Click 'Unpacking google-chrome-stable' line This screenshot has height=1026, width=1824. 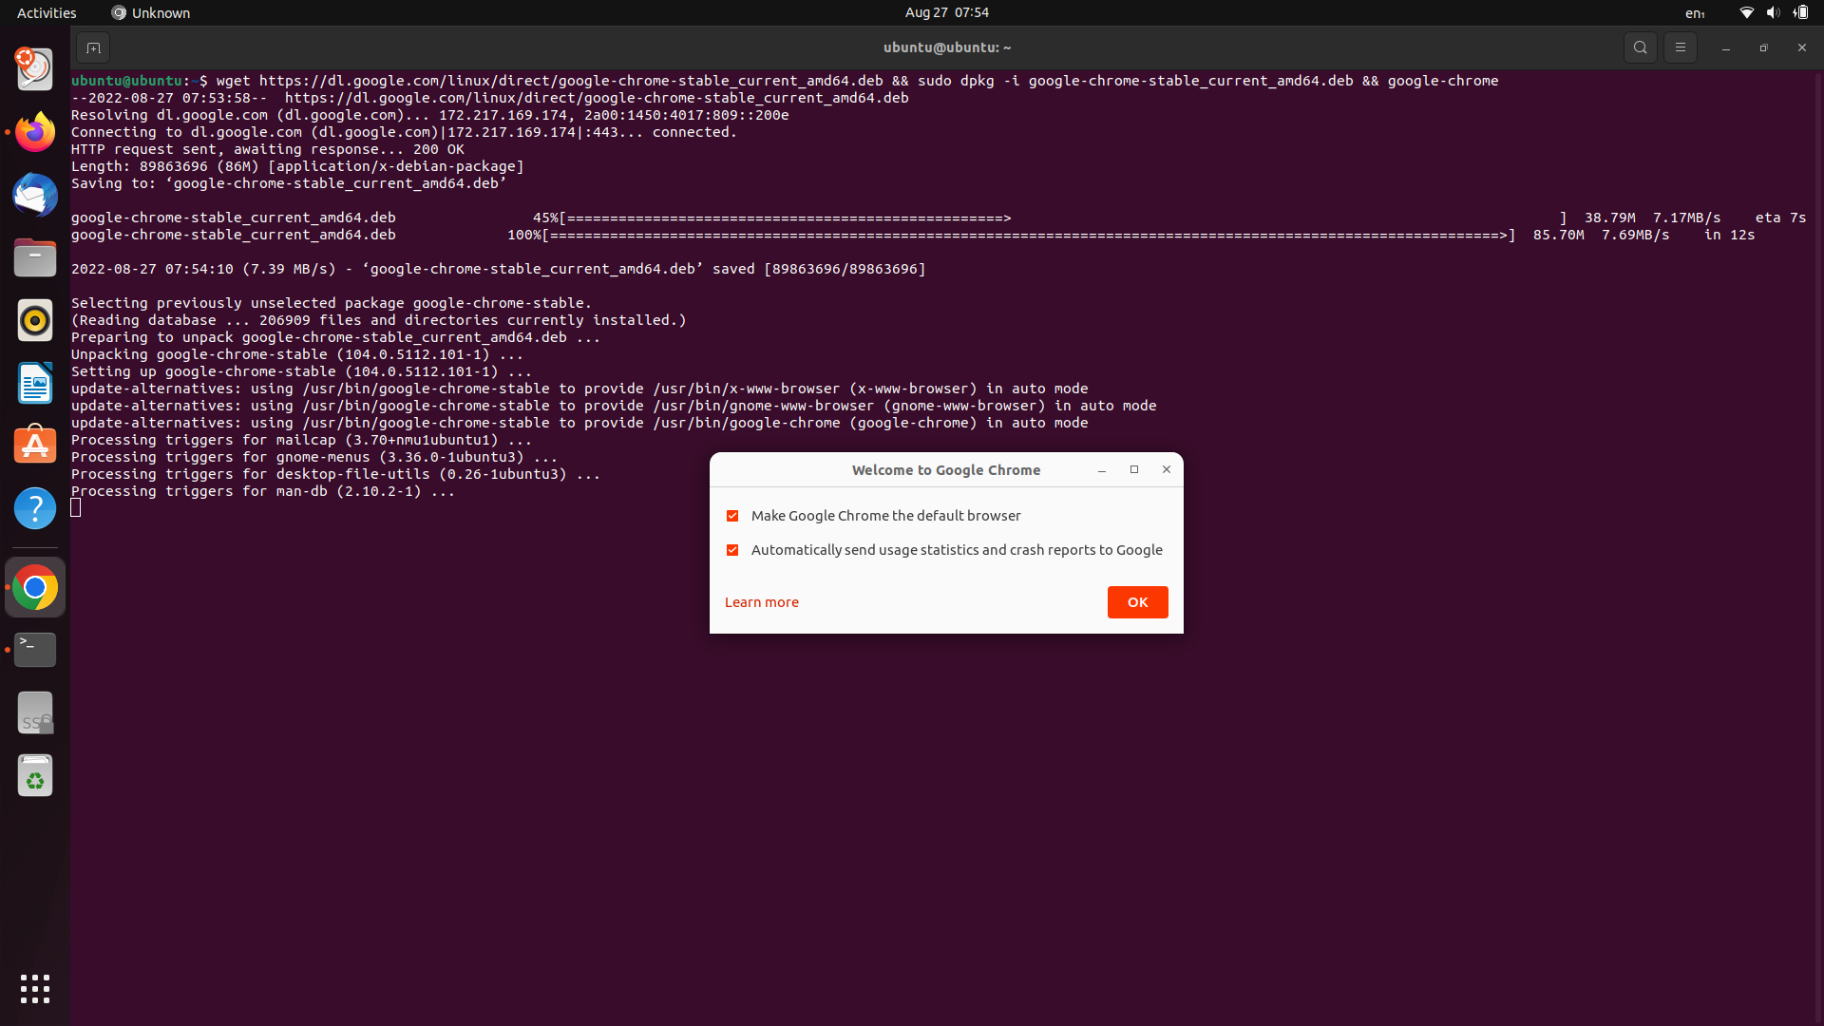pyautogui.click(x=296, y=354)
